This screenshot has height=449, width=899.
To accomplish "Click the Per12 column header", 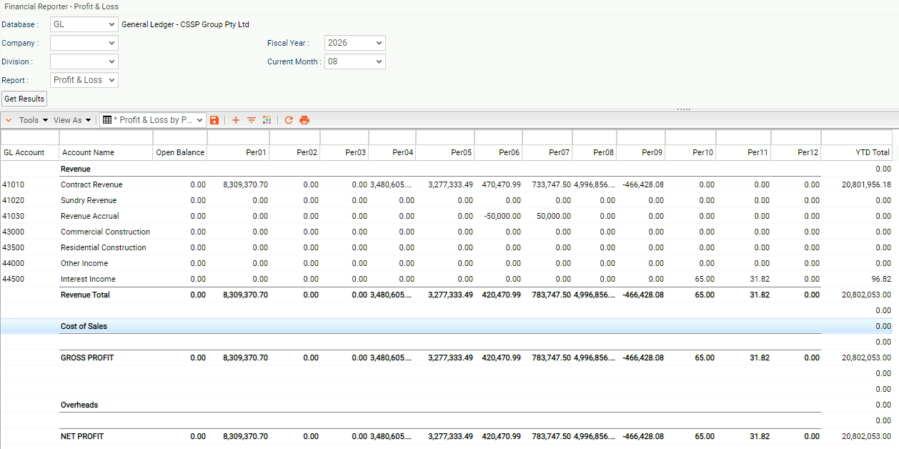I will [796, 152].
